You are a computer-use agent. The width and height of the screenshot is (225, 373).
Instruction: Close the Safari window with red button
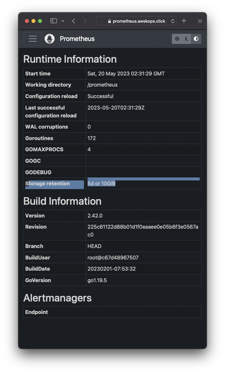pyautogui.click(x=27, y=21)
